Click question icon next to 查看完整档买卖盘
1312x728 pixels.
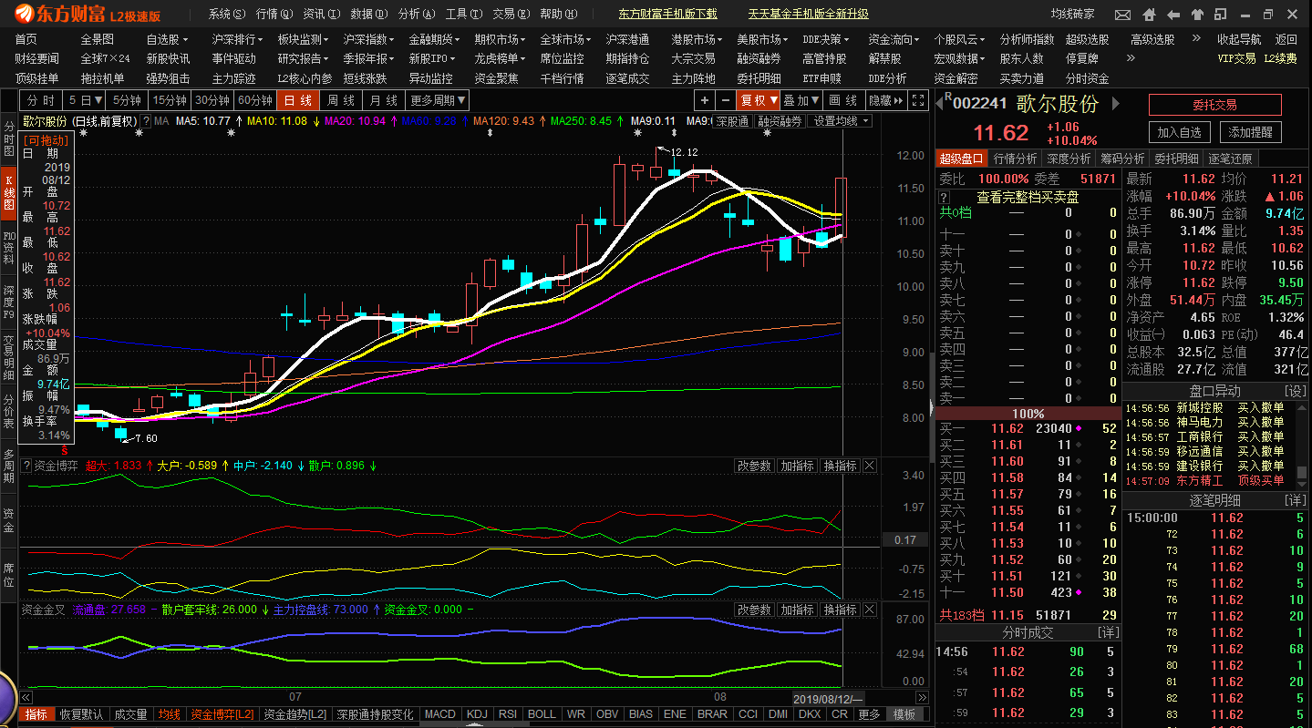[x=945, y=197]
